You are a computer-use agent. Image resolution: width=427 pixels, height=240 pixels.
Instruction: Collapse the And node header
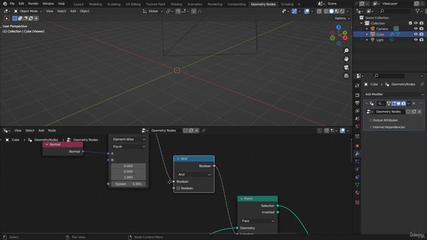tap(178, 159)
